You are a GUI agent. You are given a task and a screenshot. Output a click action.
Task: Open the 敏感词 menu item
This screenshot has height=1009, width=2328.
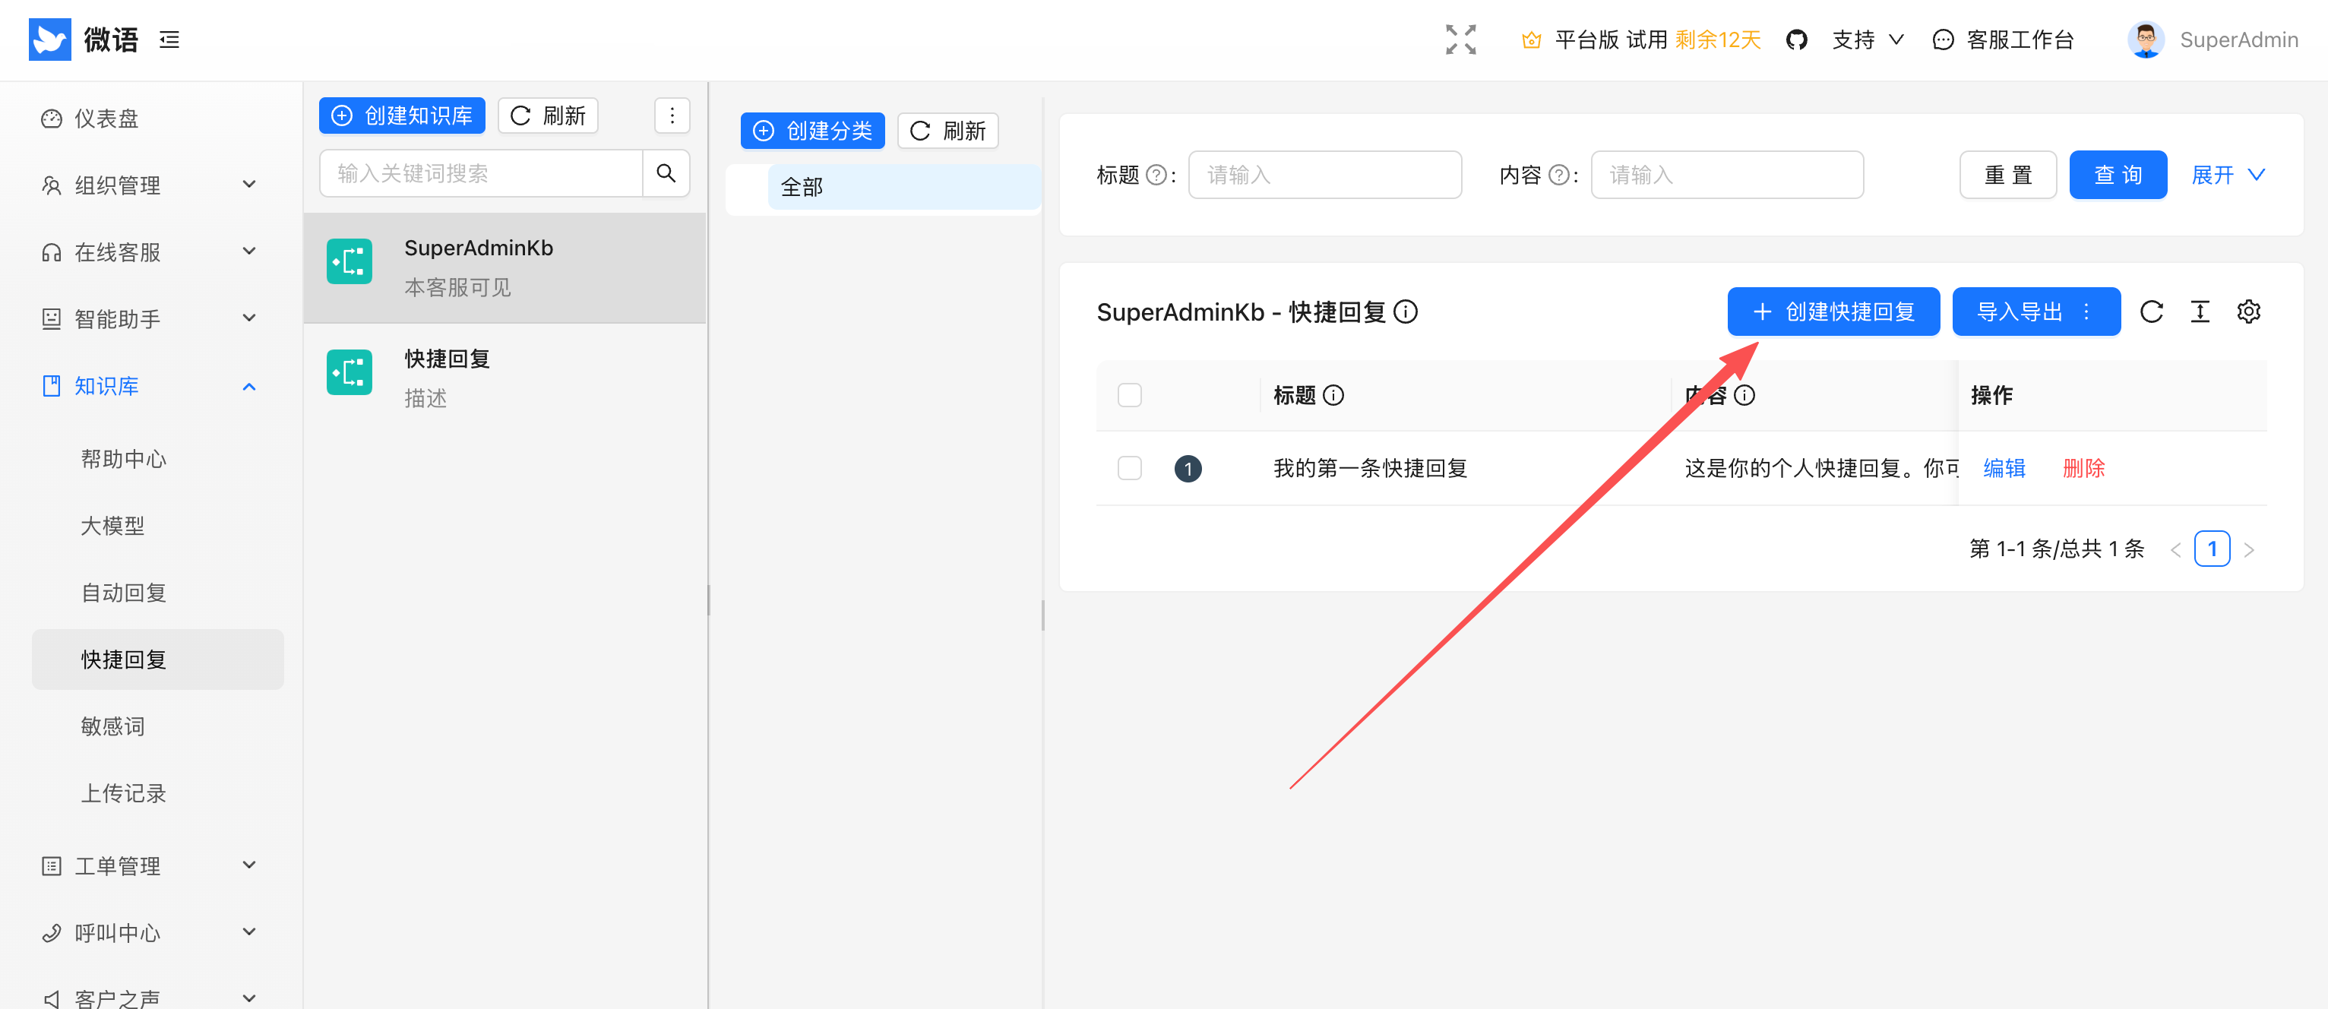click(x=113, y=726)
